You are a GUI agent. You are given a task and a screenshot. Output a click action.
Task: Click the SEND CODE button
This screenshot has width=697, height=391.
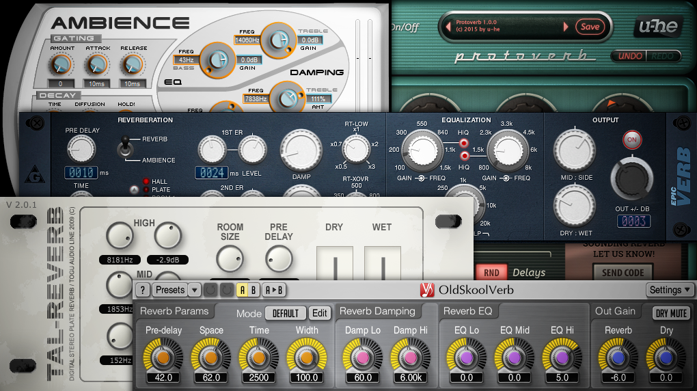coord(623,273)
